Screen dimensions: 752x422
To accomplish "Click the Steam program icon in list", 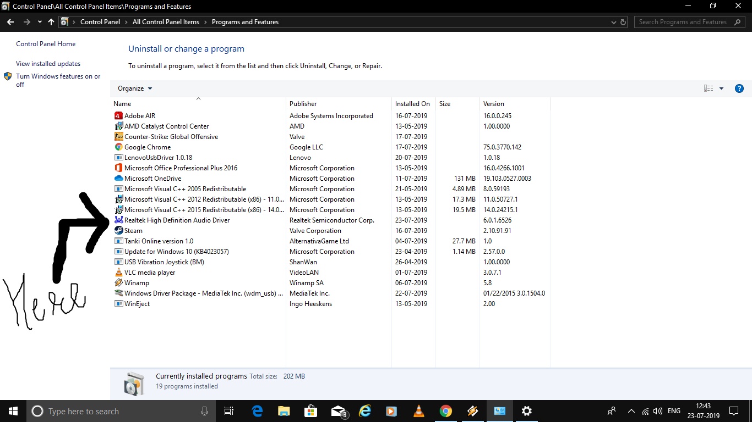I will tap(118, 231).
